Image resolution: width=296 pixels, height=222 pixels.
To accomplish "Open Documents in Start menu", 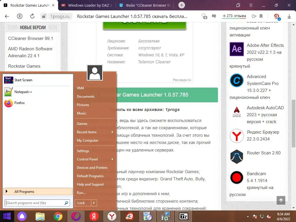I will [86, 97].
